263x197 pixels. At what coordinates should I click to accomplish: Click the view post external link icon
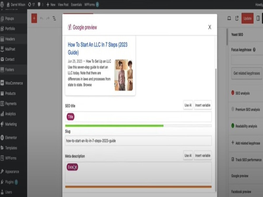click(237, 18)
